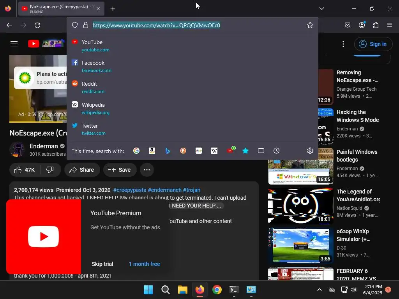Bookmark this page with the star icon
The height and width of the screenshot is (299, 399).
coord(310,25)
